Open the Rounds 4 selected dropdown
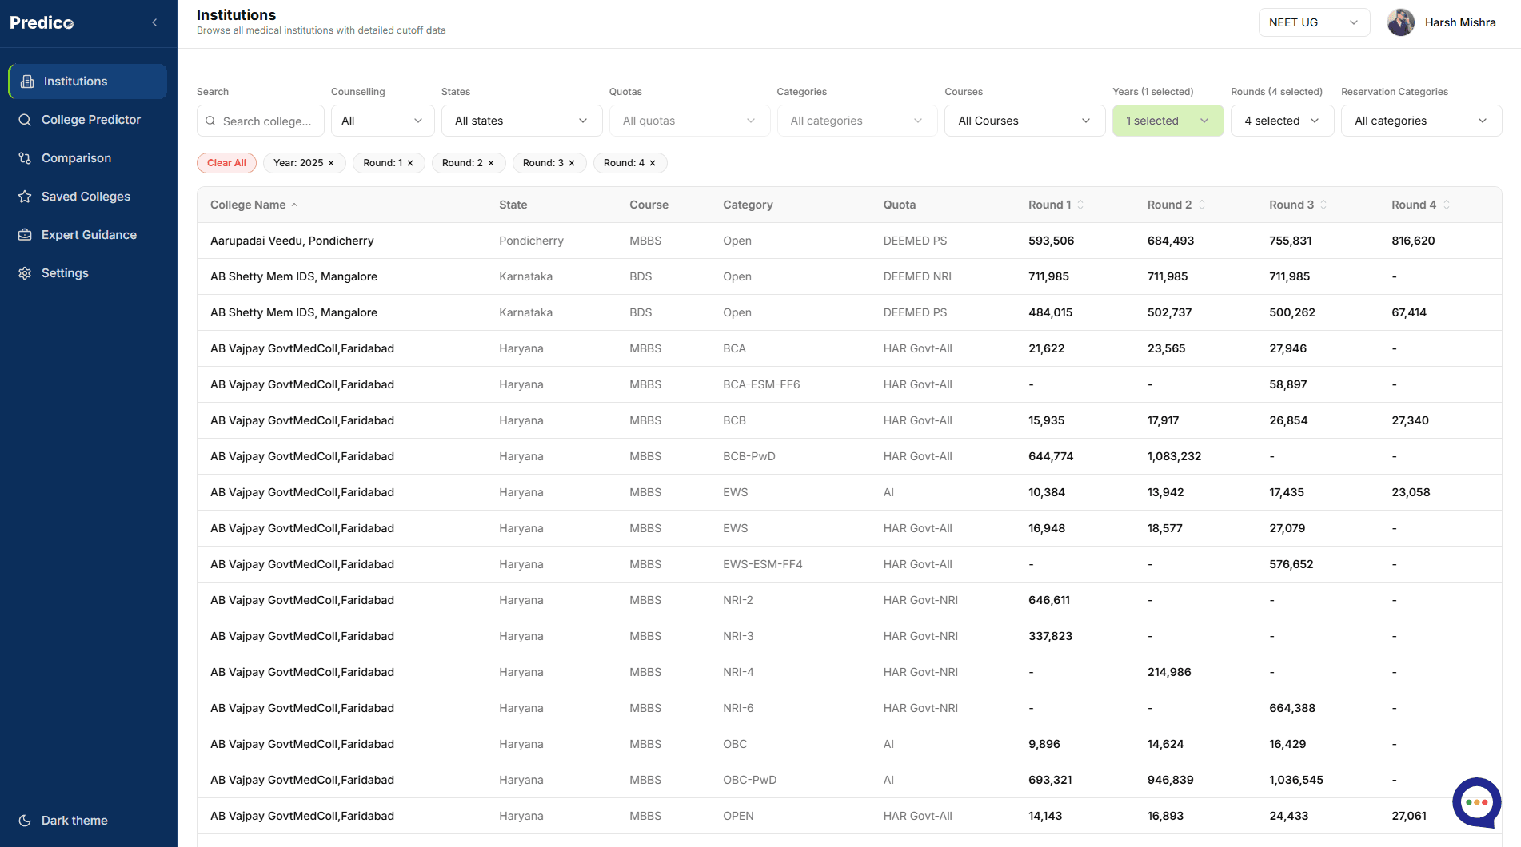1521x847 pixels. tap(1282, 121)
